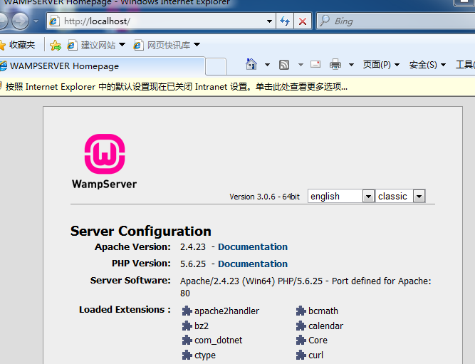475x364 pixels.
Task: Click the curl extension puzzle icon
Action: point(301,355)
